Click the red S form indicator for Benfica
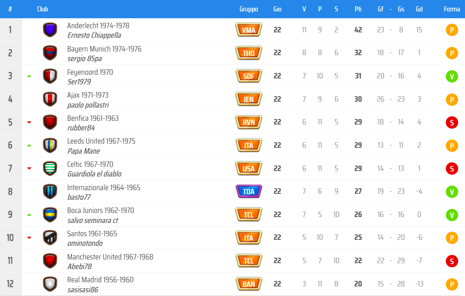465x296 pixels. coord(452,123)
